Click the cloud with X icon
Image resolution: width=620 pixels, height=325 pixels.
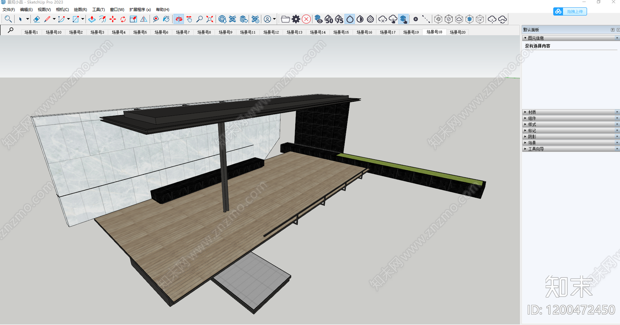[x=382, y=19]
